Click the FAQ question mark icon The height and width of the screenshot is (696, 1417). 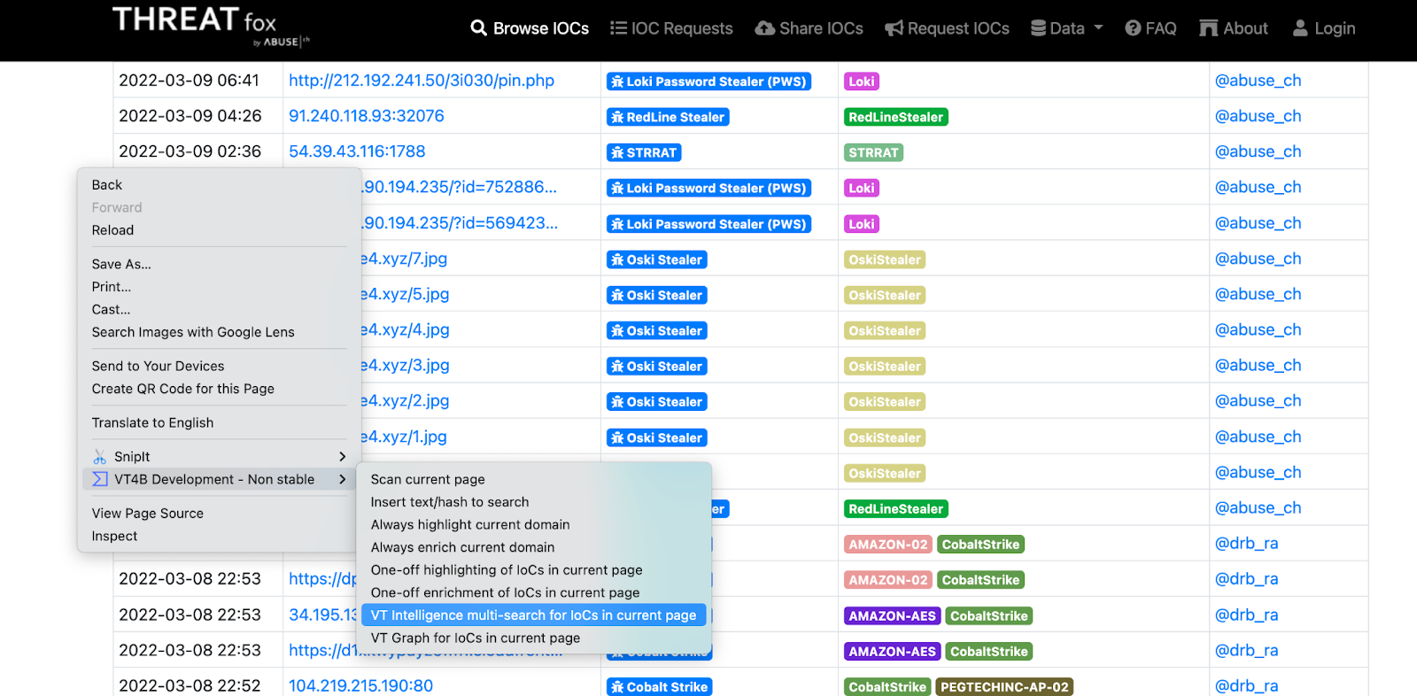tap(1133, 28)
